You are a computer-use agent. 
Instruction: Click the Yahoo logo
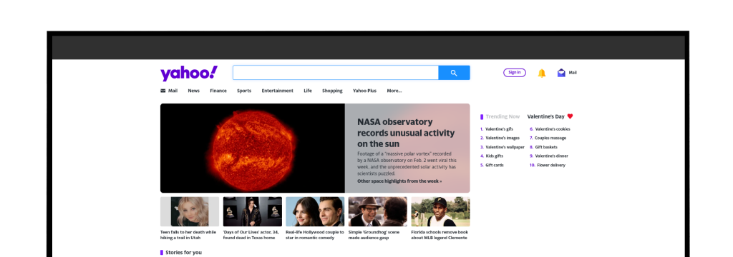pos(189,74)
